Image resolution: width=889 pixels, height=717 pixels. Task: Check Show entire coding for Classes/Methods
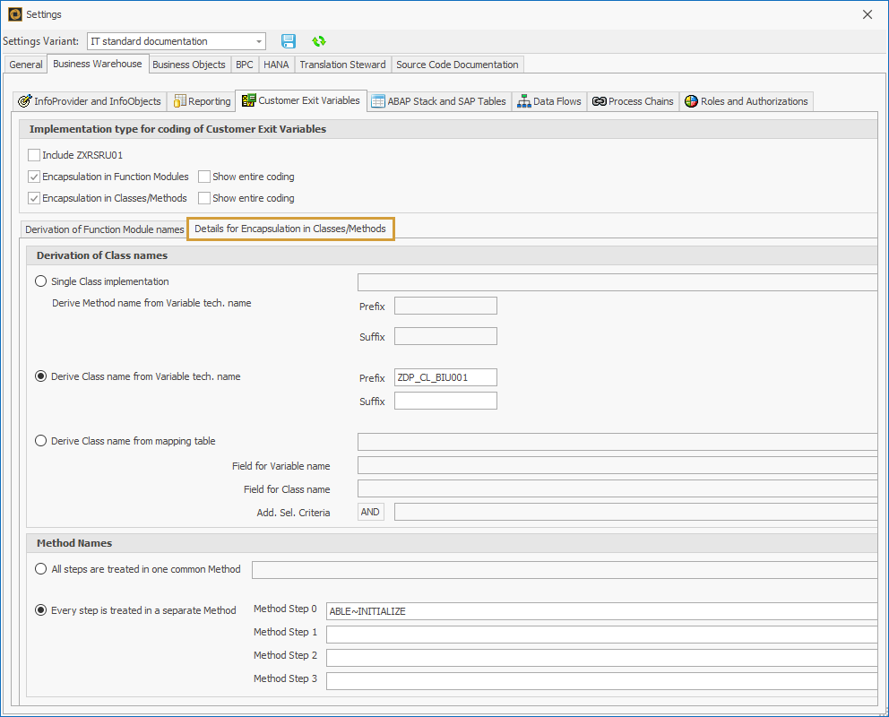point(203,198)
